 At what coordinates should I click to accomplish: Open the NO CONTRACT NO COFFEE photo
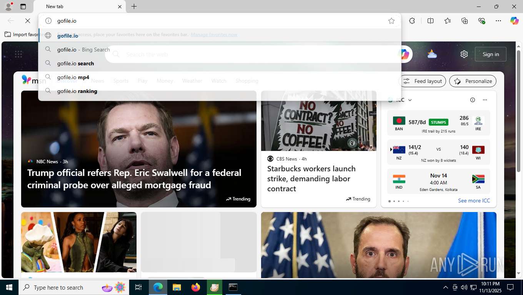tap(319, 121)
